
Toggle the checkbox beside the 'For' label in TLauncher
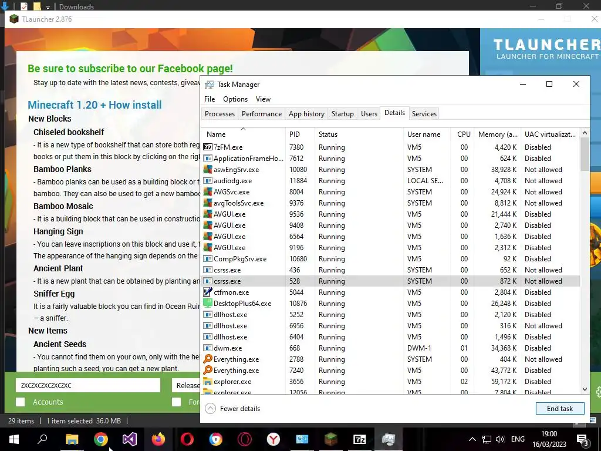point(176,402)
